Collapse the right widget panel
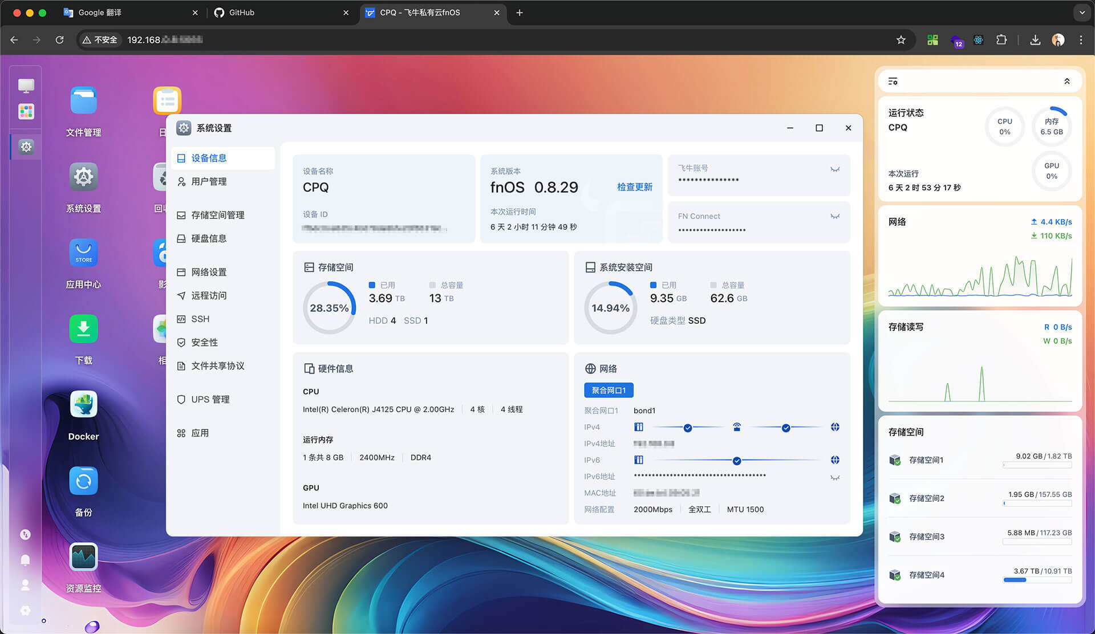 [x=1067, y=82]
